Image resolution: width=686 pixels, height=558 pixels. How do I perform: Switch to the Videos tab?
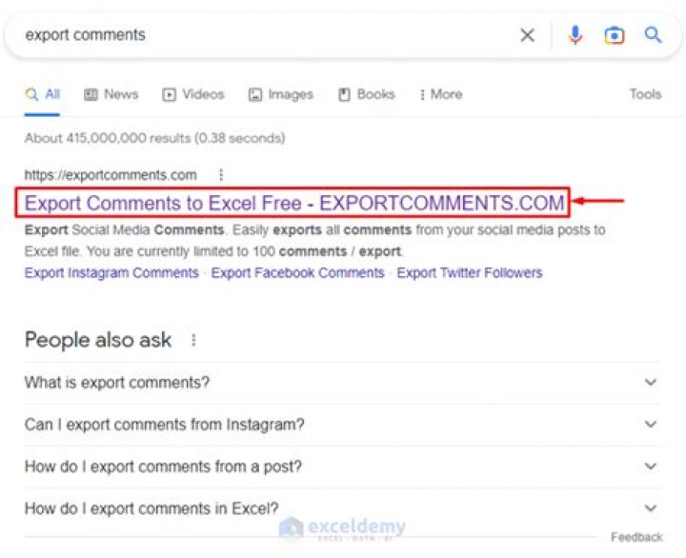coord(192,94)
